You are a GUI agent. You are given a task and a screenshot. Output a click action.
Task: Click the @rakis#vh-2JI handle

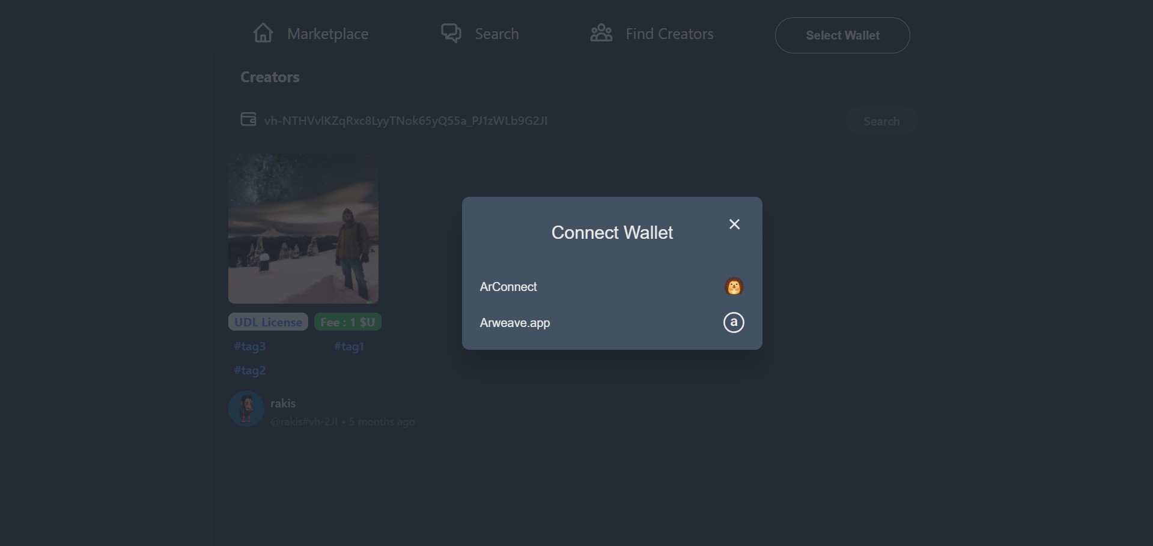pos(304,422)
